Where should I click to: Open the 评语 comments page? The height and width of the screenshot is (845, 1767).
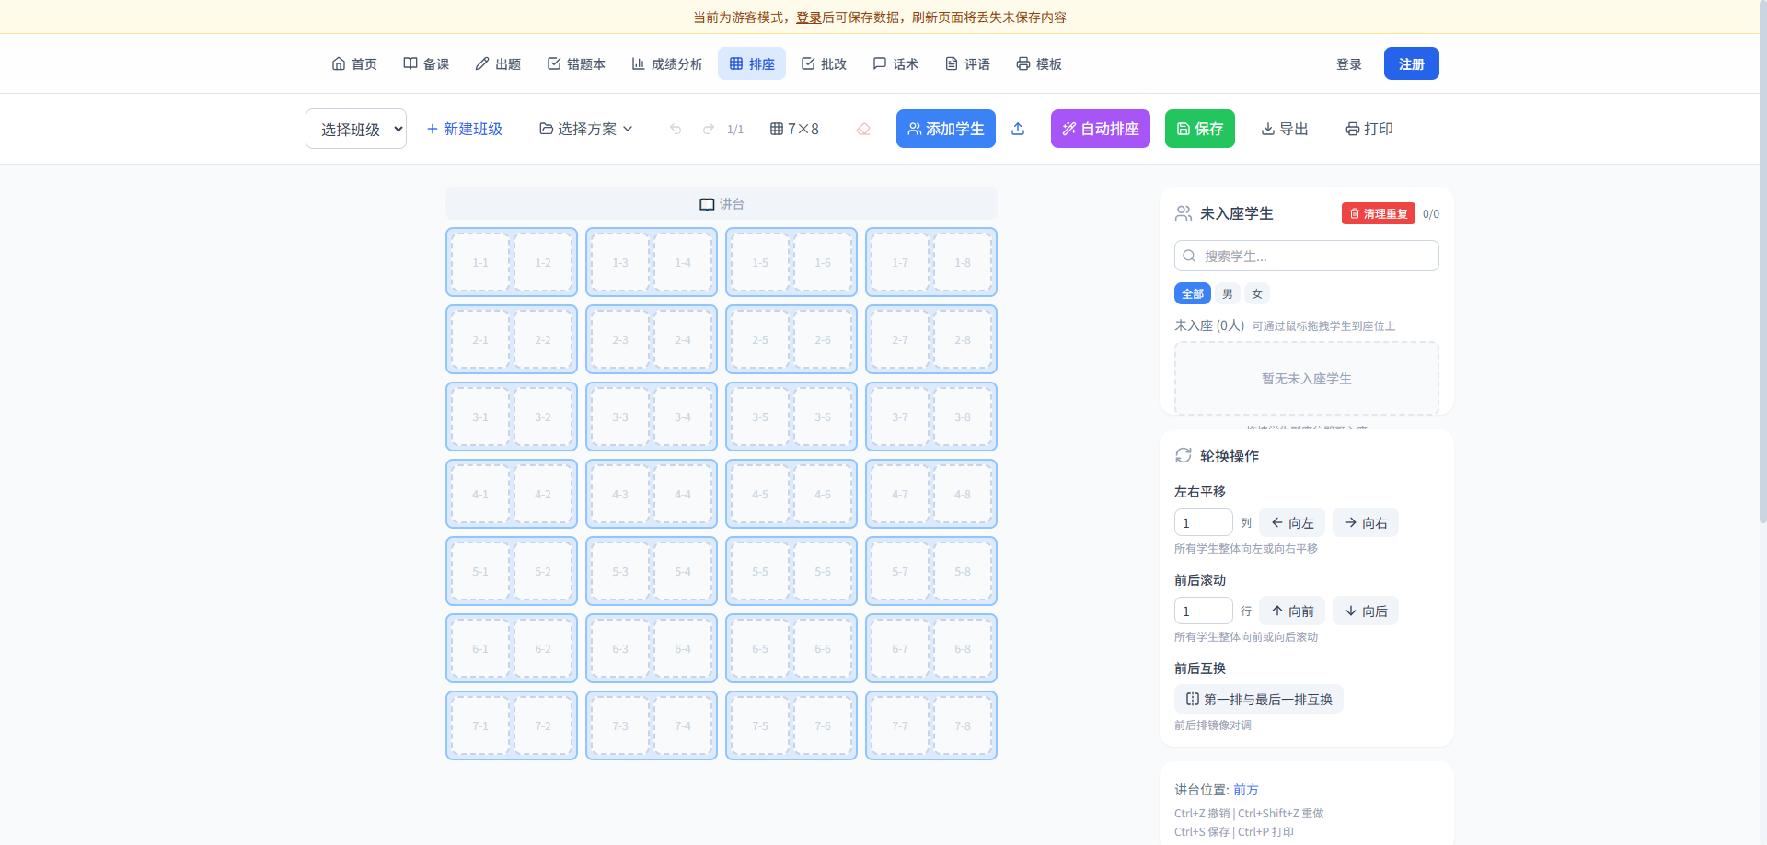tap(967, 63)
